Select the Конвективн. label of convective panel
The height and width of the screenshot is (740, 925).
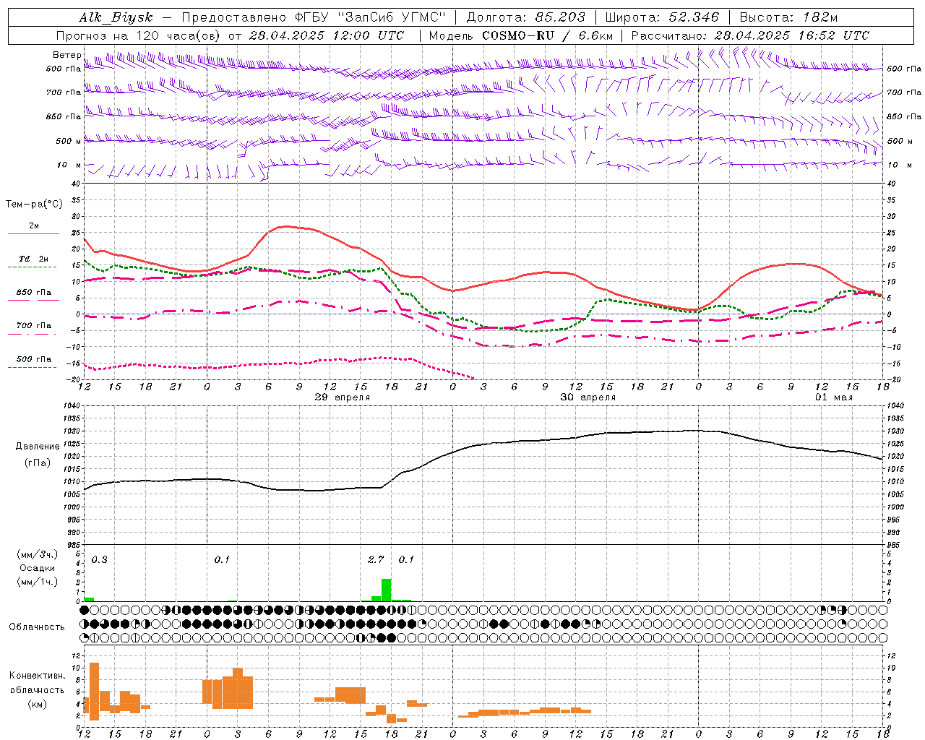pos(38,676)
